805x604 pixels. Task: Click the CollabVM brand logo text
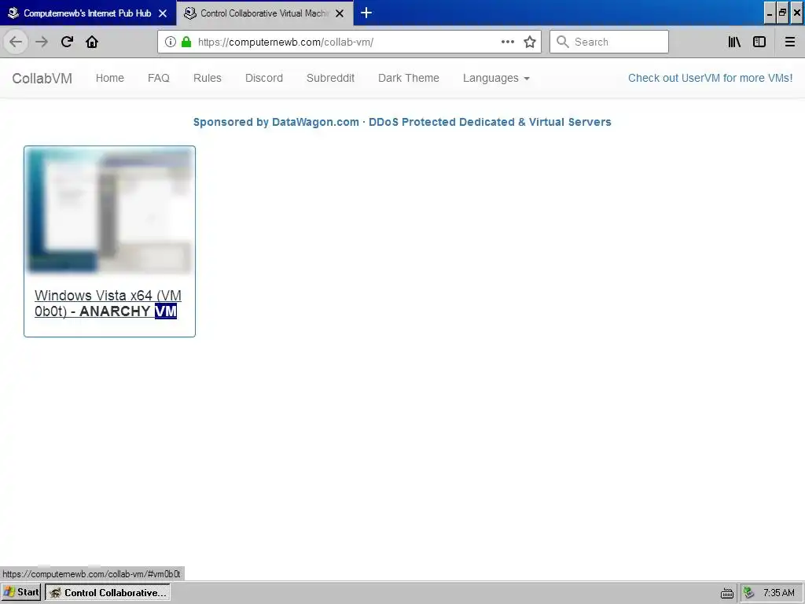(x=42, y=78)
